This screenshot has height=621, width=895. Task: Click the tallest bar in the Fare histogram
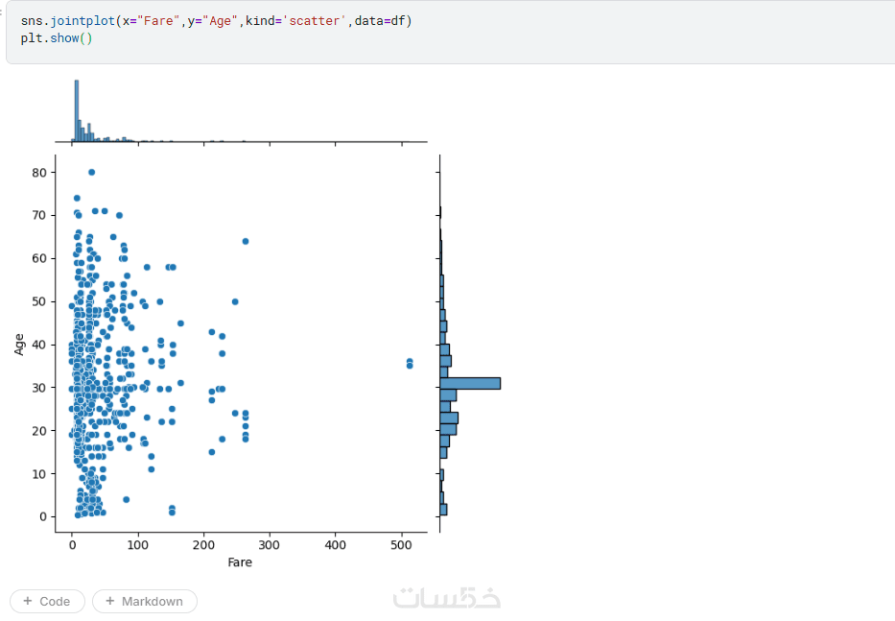77,110
